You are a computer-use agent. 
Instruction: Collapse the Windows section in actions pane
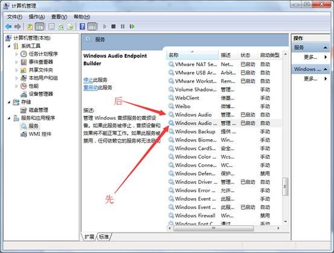[326, 69]
